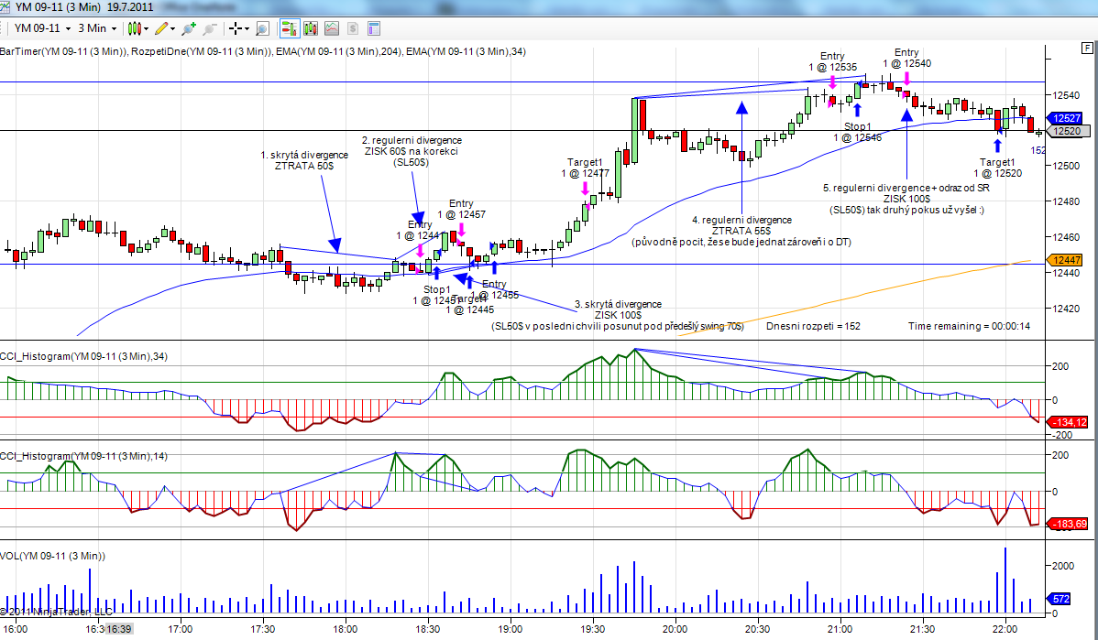Viewport: 1098px width, 640px height.
Task: Open the Data Series candlestick icon
Action: 311,28
